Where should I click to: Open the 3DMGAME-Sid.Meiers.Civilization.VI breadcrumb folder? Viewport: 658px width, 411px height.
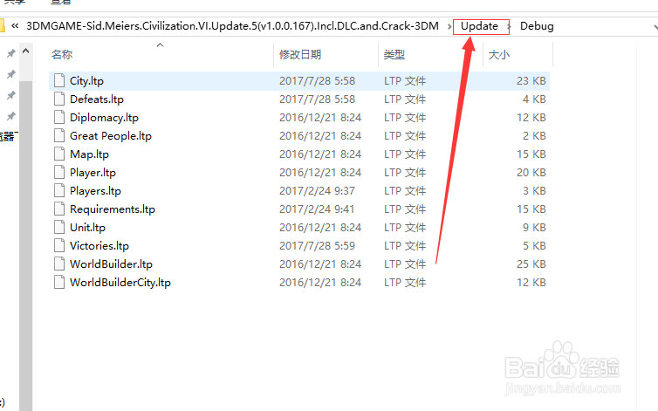coord(232,26)
